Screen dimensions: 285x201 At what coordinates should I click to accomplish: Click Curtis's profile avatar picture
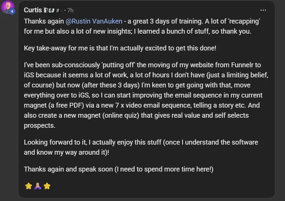coord(7,7)
